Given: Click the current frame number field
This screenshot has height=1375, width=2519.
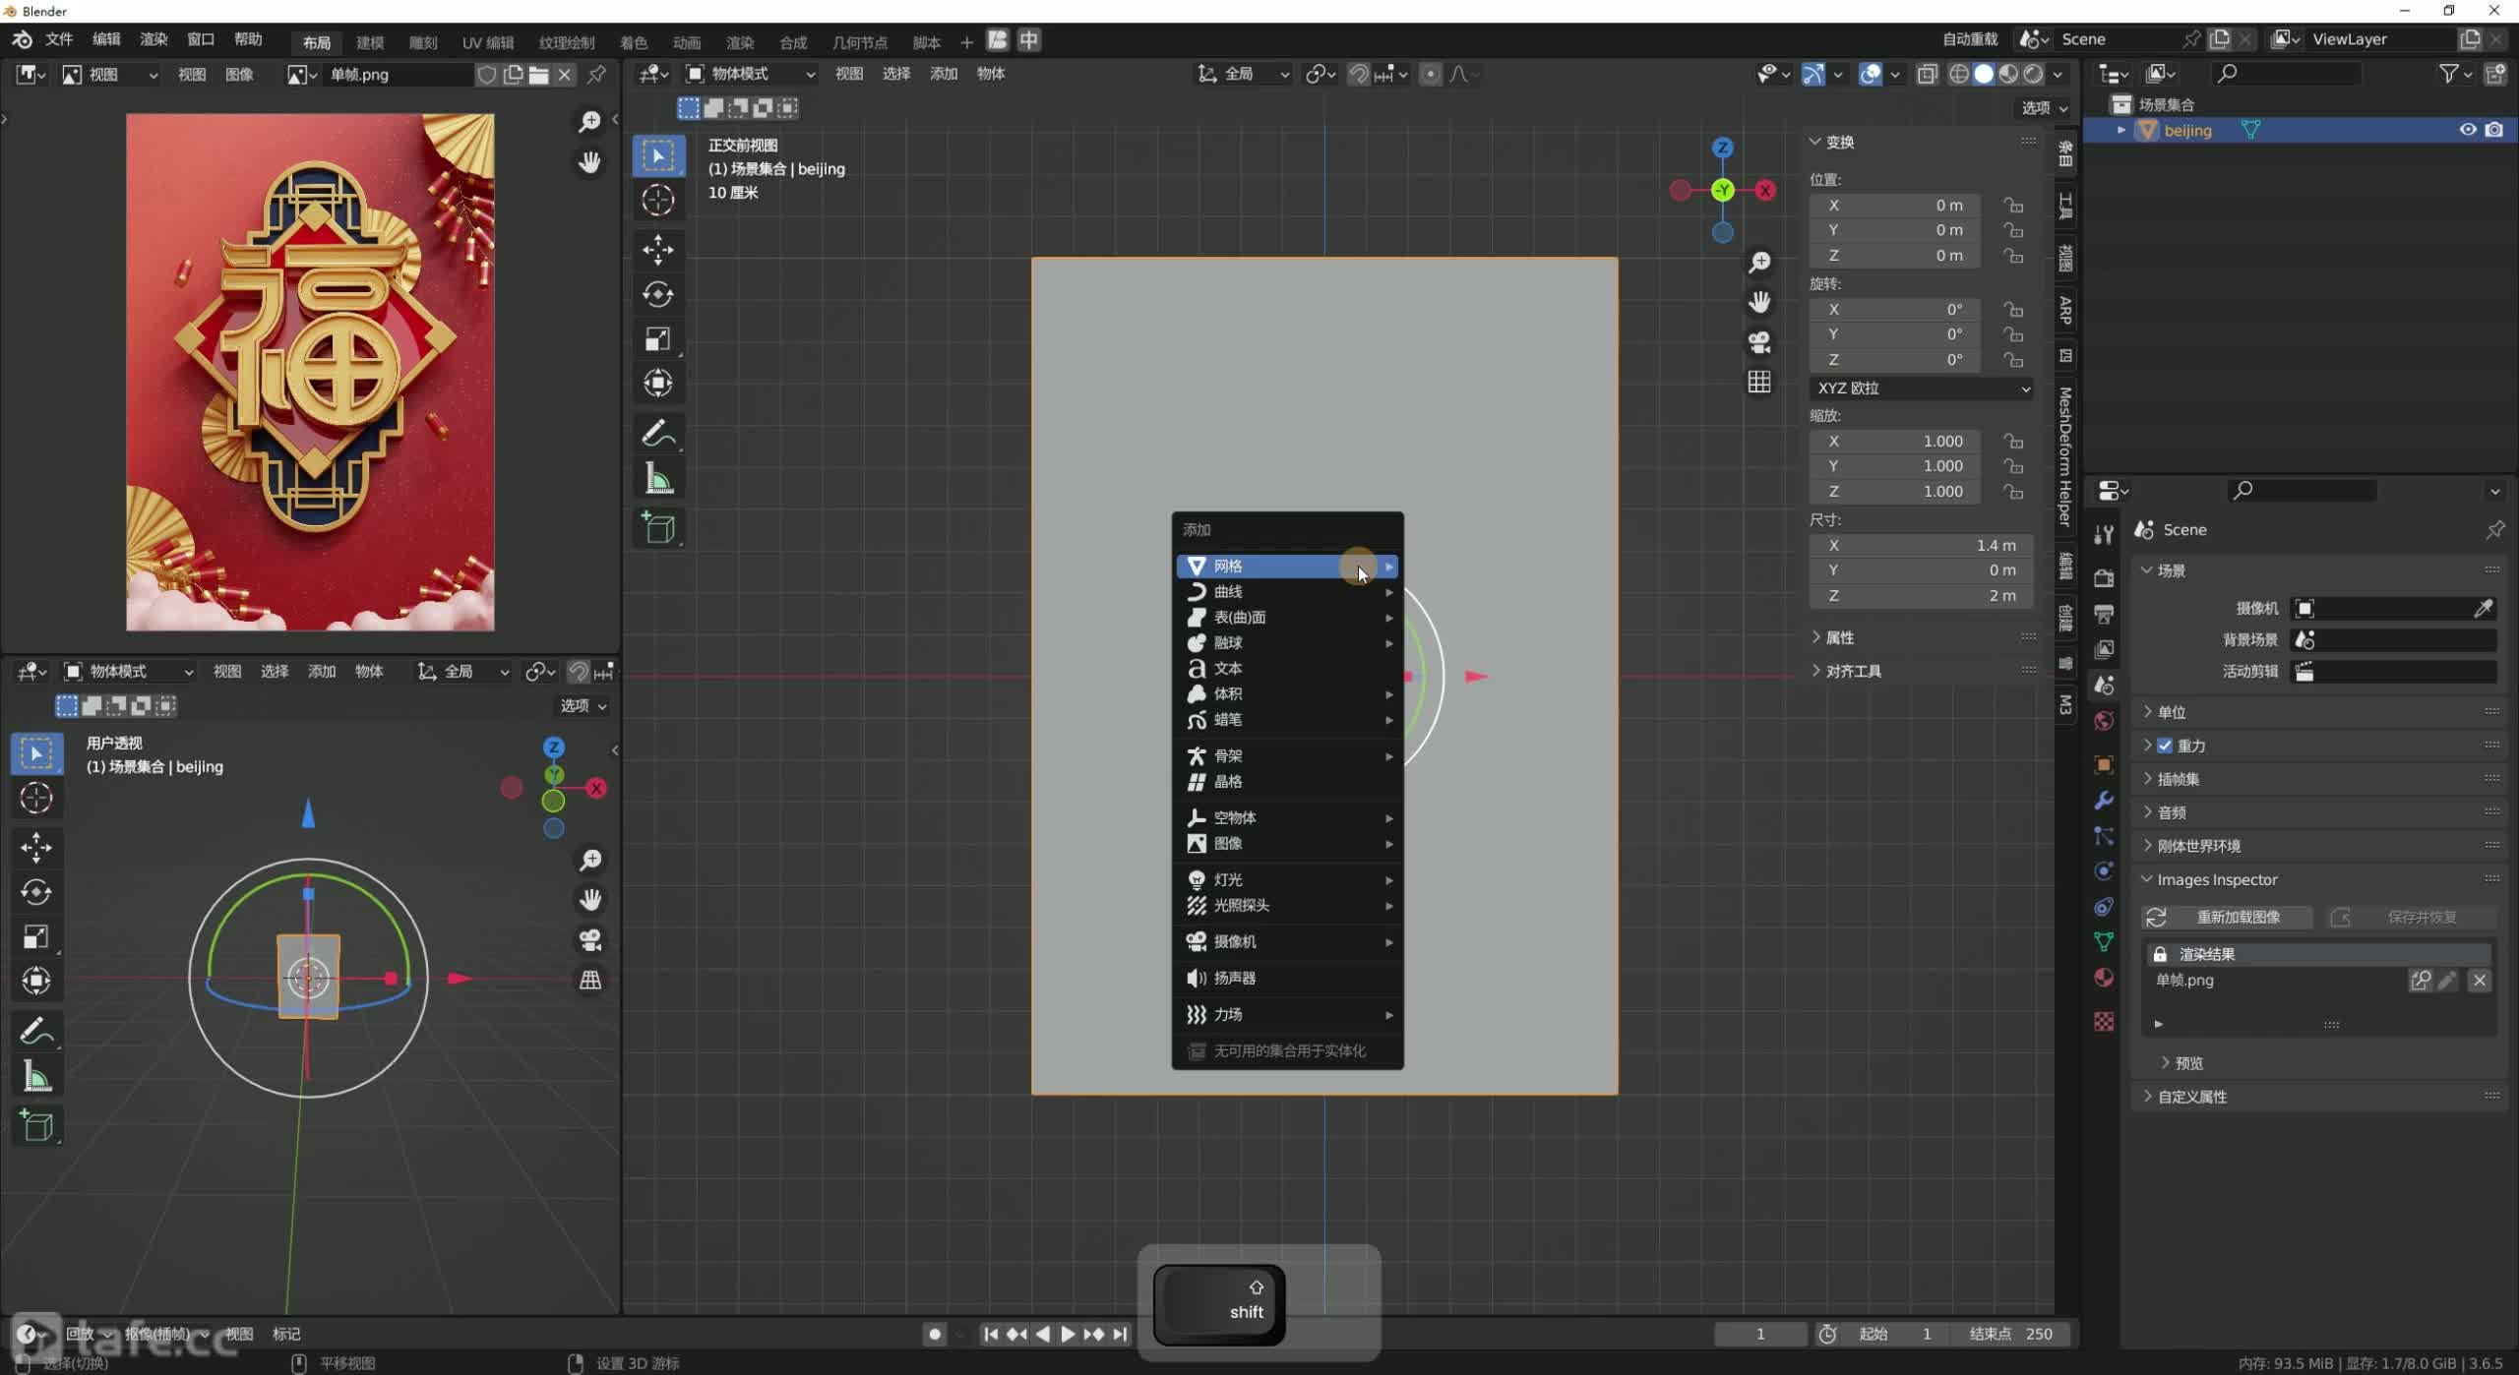Looking at the screenshot, I should click(x=1760, y=1335).
